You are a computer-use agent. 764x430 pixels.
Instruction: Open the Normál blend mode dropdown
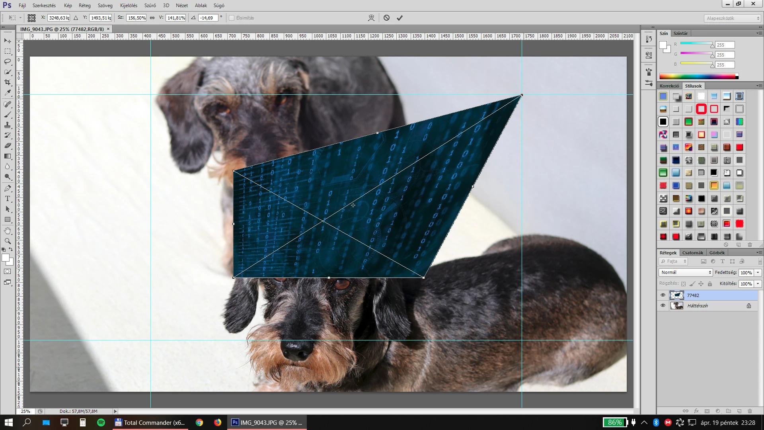(x=685, y=272)
